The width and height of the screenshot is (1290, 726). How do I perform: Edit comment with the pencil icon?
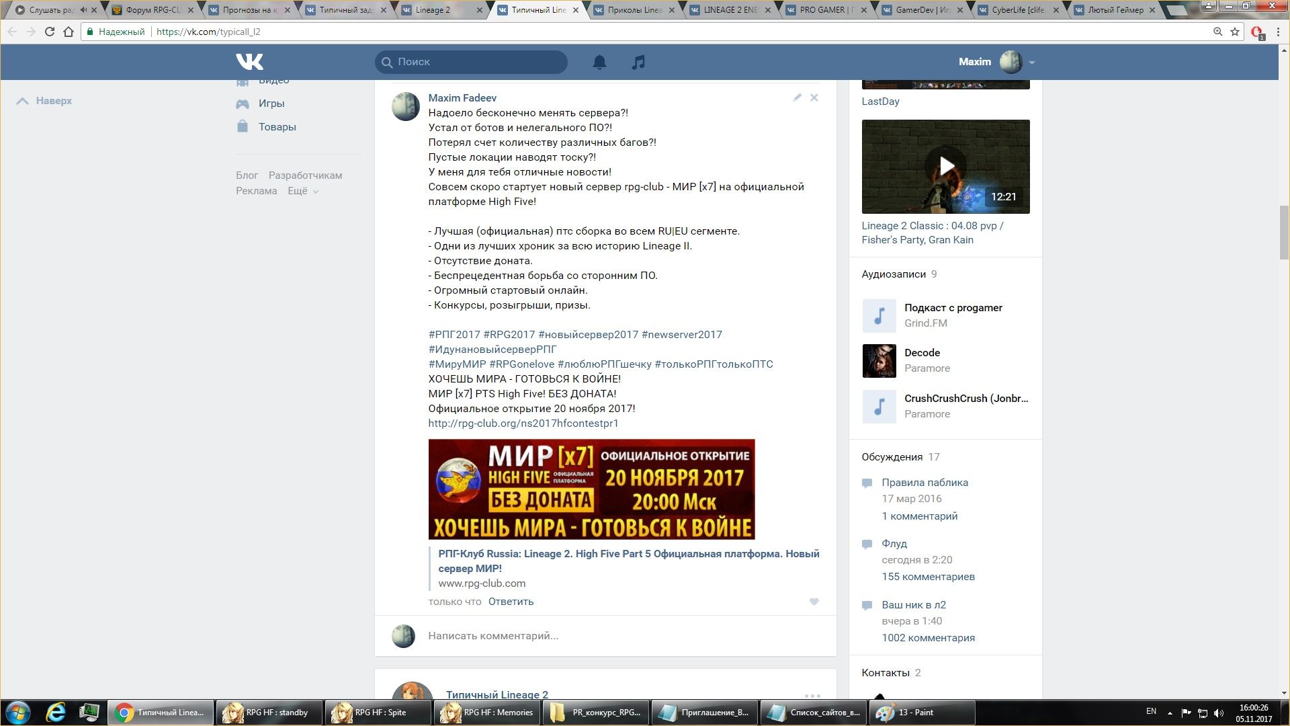click(x=797, y=97)
